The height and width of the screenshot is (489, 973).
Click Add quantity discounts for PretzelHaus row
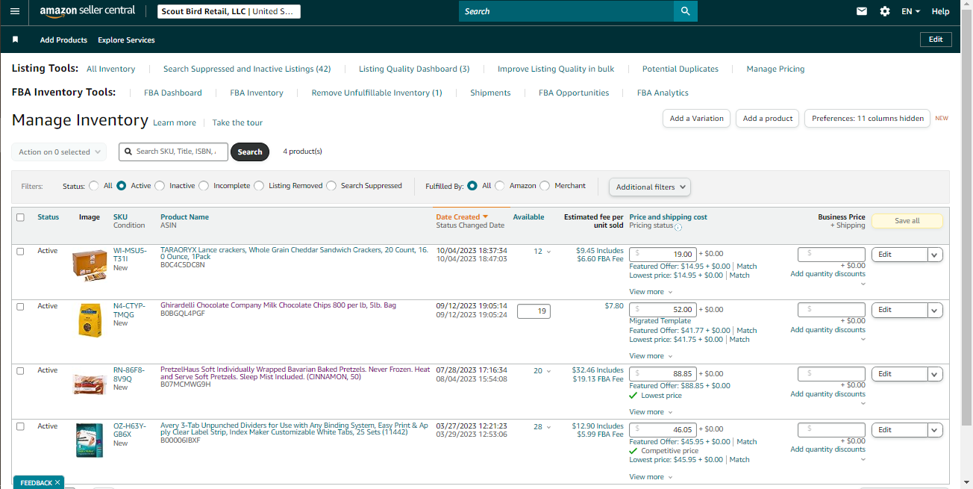coord(828,393)
